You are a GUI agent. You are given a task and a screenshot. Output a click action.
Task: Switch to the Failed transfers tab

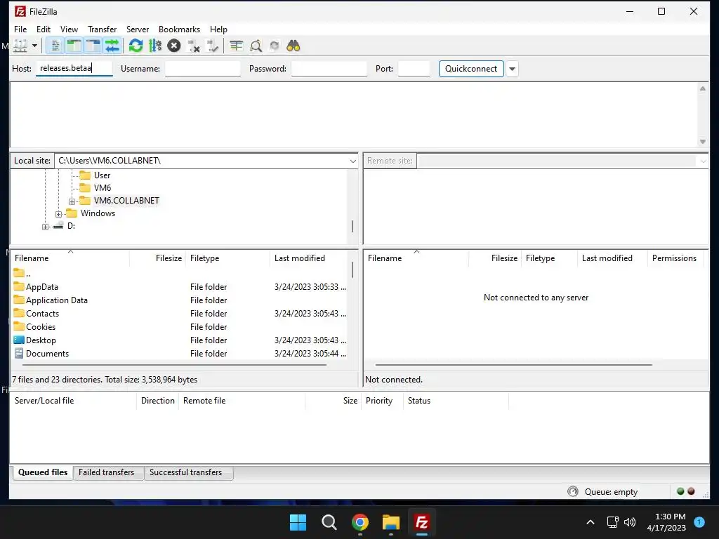coord(107,472)
